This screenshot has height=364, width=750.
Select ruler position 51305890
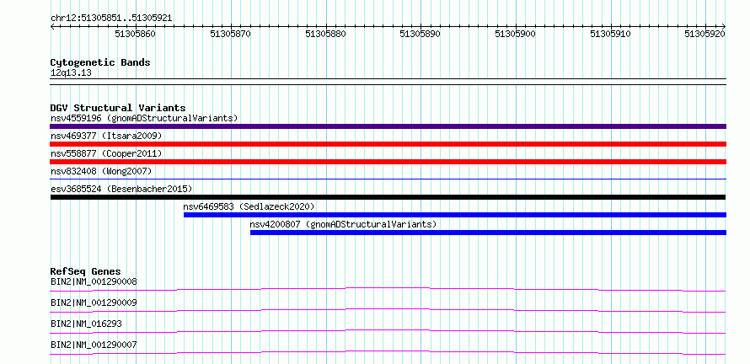click(x=420, y=34)
